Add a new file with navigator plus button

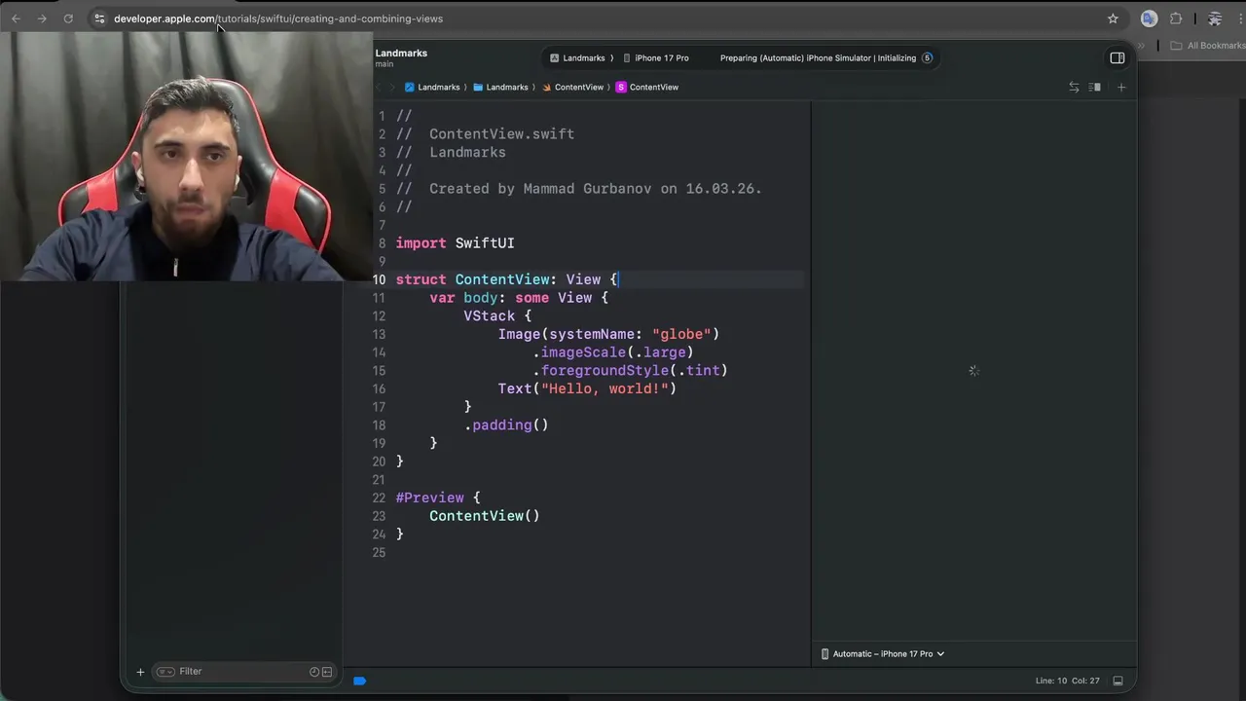(140, 672)
